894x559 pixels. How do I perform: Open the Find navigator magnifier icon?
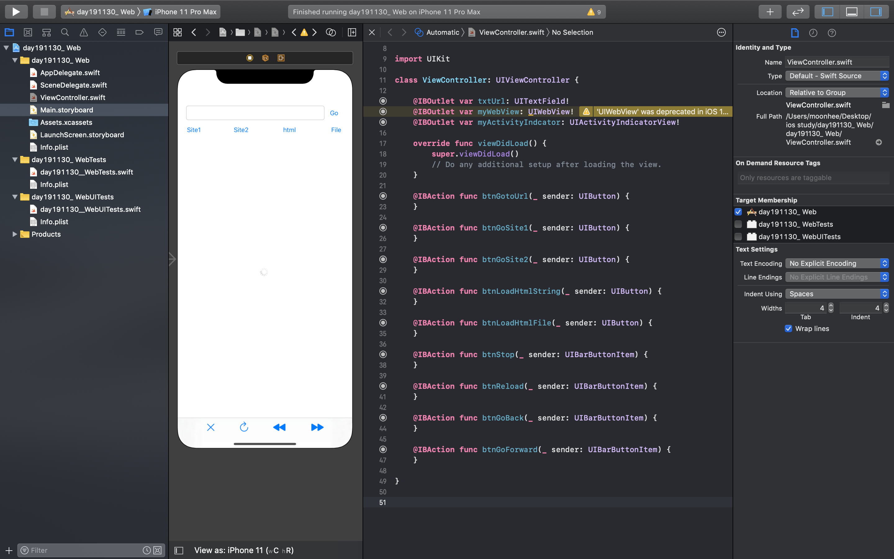[x=65, y=33]
